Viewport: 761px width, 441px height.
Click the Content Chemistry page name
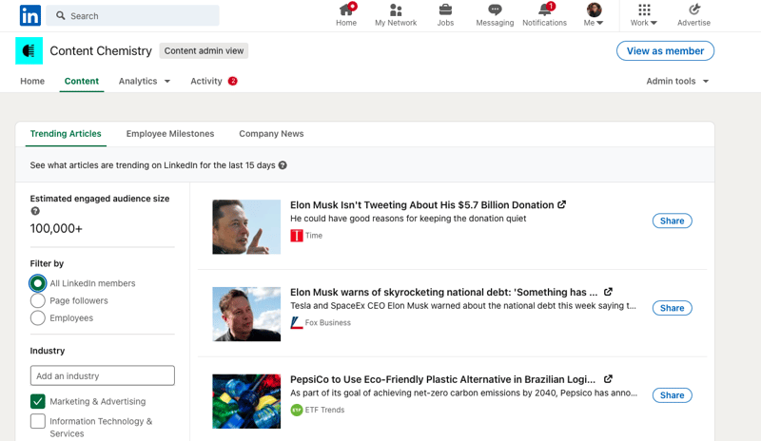[101, 51]
